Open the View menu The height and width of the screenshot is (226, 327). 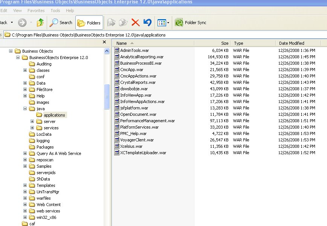[17, 11]
